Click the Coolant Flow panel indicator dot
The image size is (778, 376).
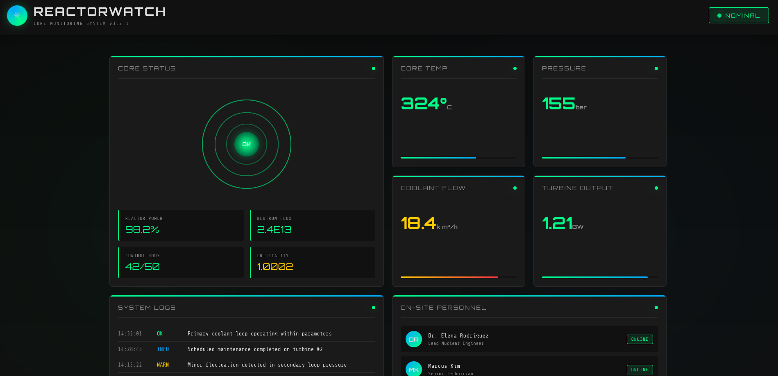click(515, 188)
